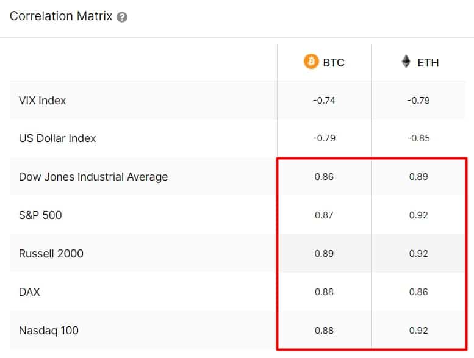Click Dow Jones ETH value 0.89
Image resolution: width=474 pixels, height=358 pixels.
[x=418, y=177]
